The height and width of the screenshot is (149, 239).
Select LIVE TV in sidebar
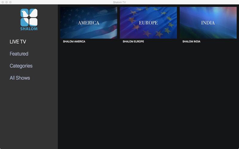(x=18, y=42)
